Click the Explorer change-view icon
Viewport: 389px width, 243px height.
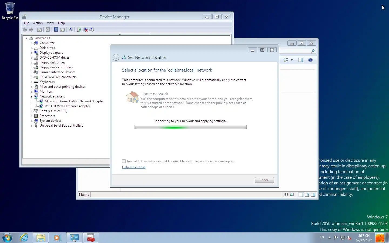tap(286, 60)
